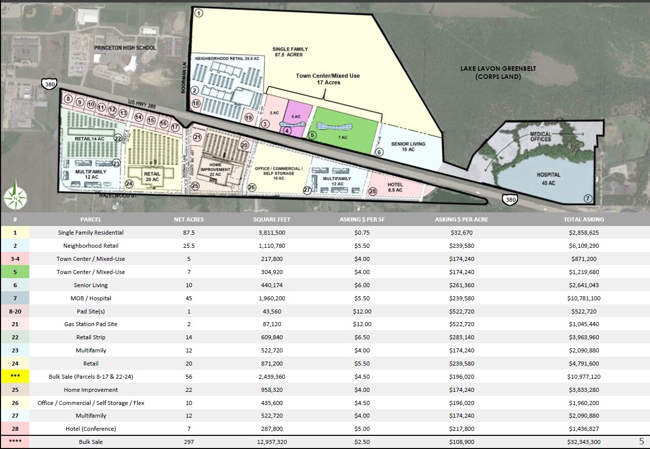The image size is (650, 449).
Task: Click marker 24 beside the Retail 20 AC parcel
Action: (x=129, y=184)
